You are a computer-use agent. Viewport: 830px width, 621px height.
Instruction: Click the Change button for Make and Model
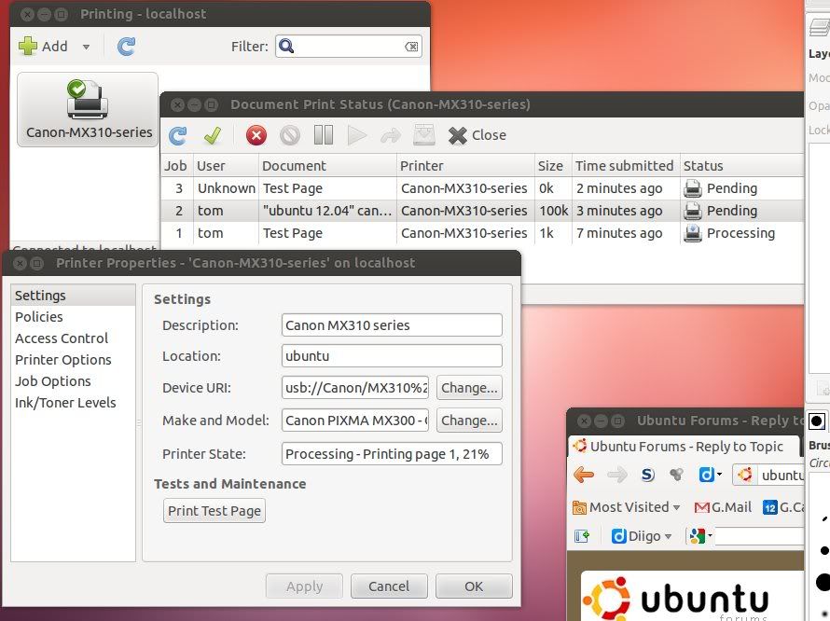(x=469, y=421)
